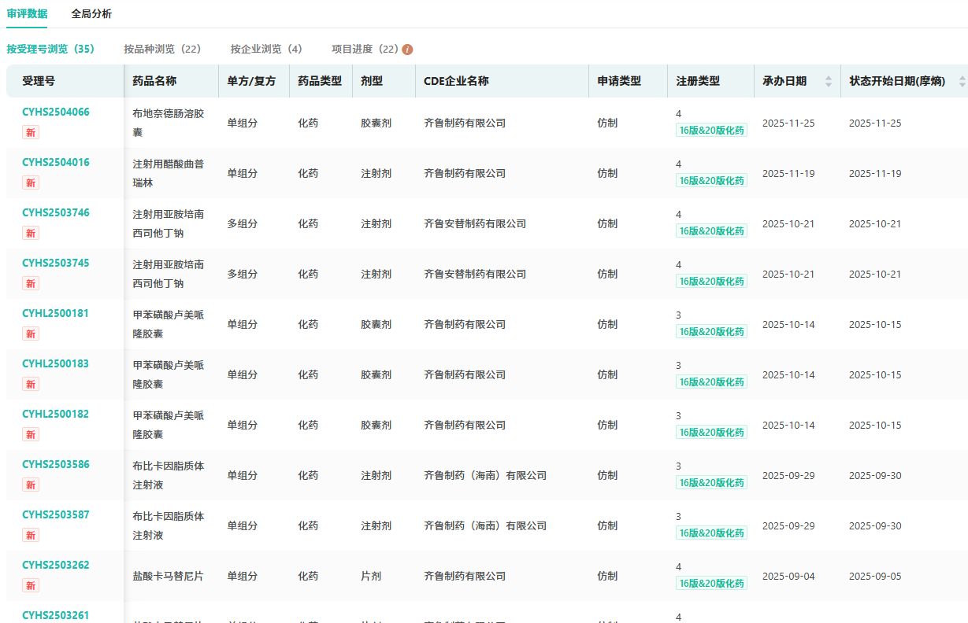The image size is (968, 623).
Task: Click 16版&20版化药 tag in CYHS2503587 row
Action: 711,533
